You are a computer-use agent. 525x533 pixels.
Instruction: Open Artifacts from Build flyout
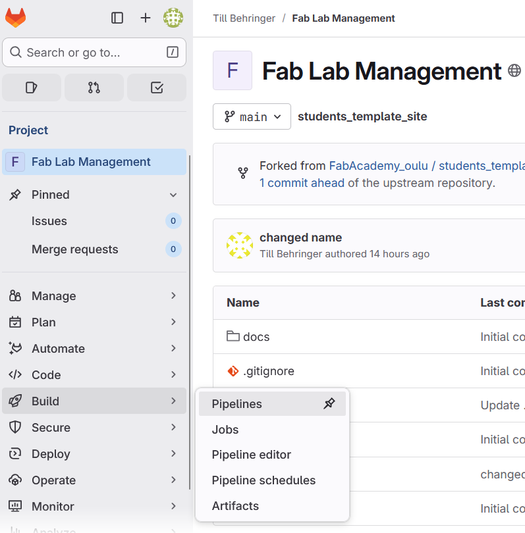(x=272, y=506)
